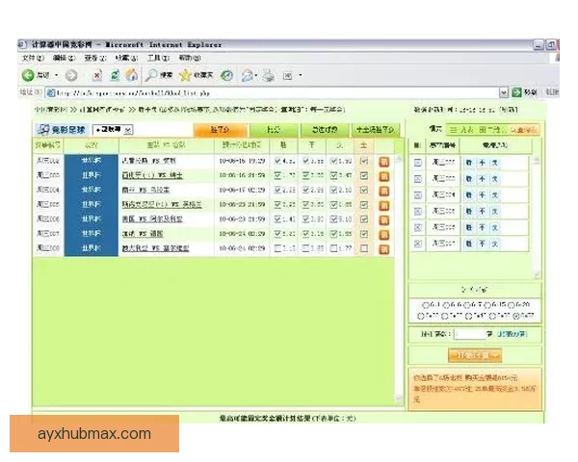Click the selection panel vertical scrollbar
This screenshot has width=578, height=462.
[x=537, y=218]
